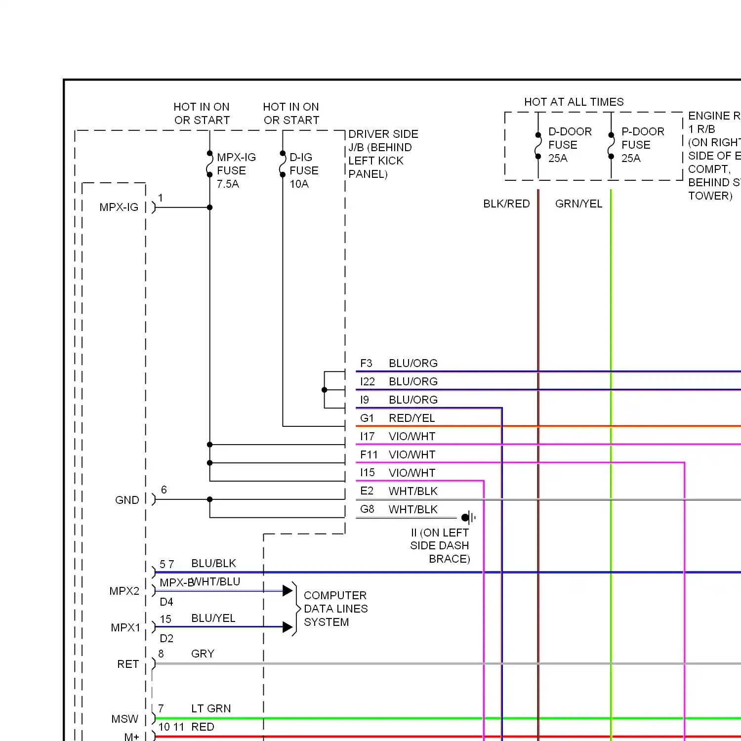Select the GRN/YEL wire color label
Image resolution: width=741 pixels, height=741 pixels.
tap(579, 204)
